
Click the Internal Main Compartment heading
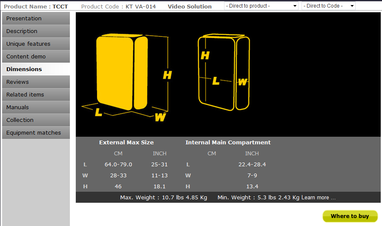pyautogui.click(x=228, y=143)
